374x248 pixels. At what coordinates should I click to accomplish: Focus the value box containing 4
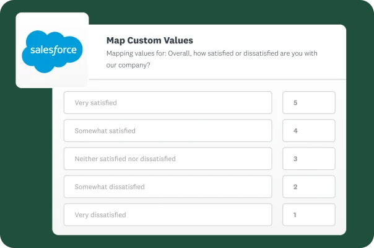309,131
